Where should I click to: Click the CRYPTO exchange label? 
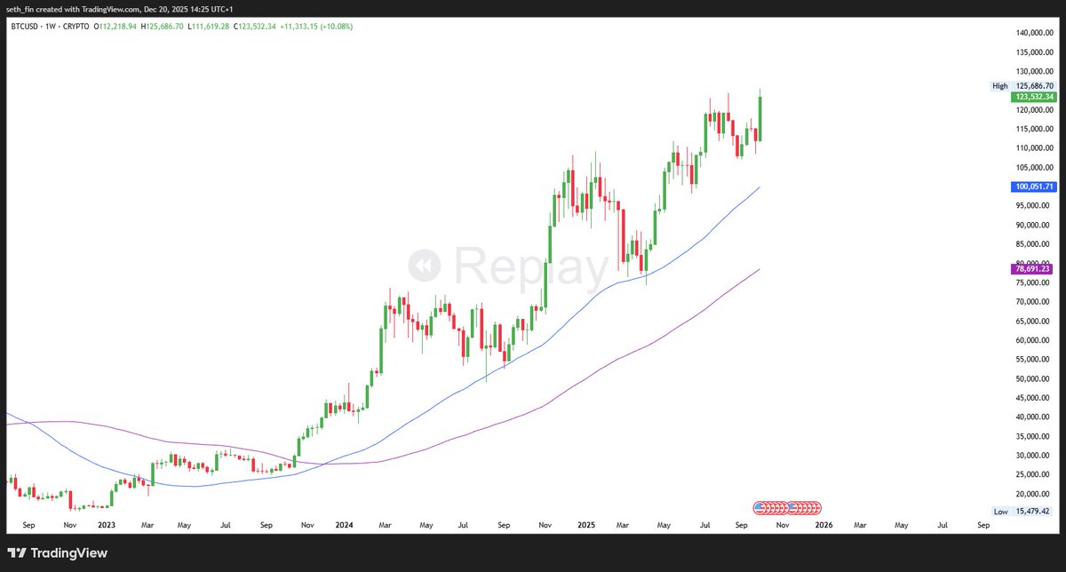click(76, 26)
